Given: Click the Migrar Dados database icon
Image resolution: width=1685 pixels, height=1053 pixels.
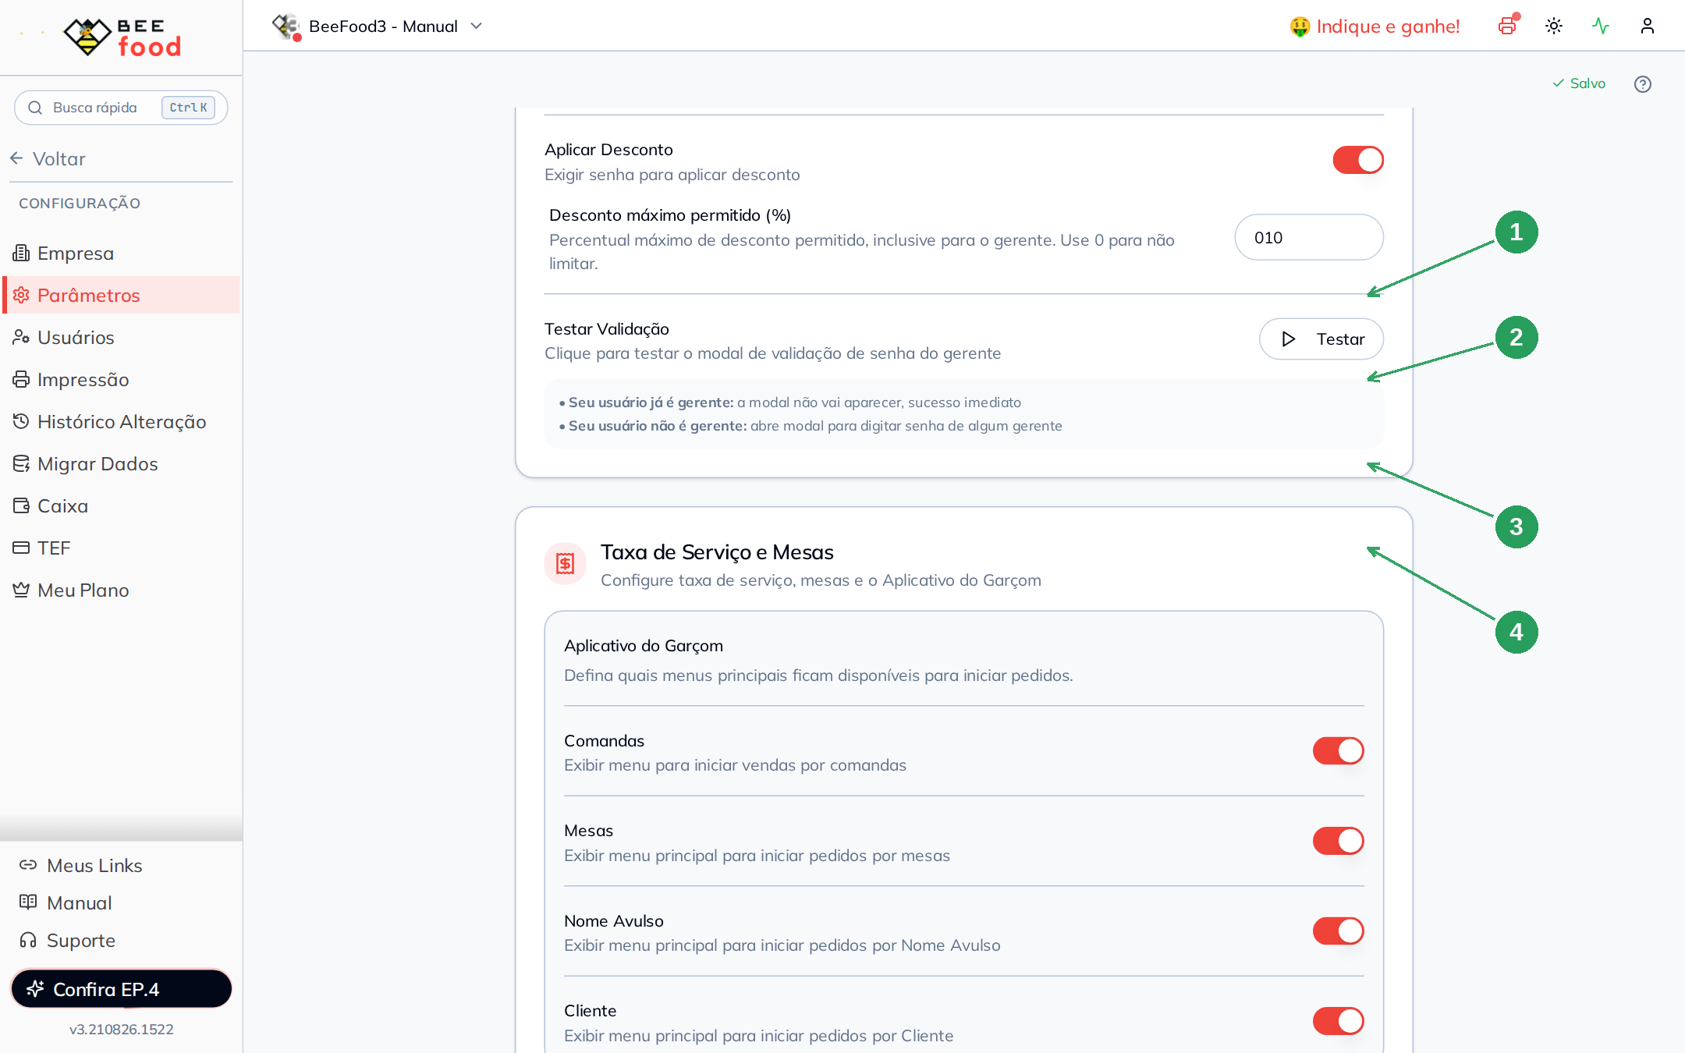Looking at the screenshot, I should pyautogui.click(x=21, y=463).
